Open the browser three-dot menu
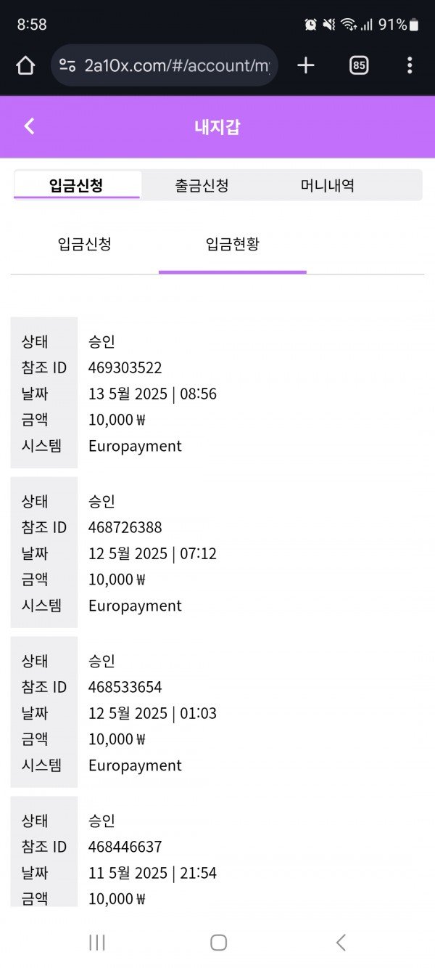The height and width of the screenshot is (968, 435). [410, 65]
